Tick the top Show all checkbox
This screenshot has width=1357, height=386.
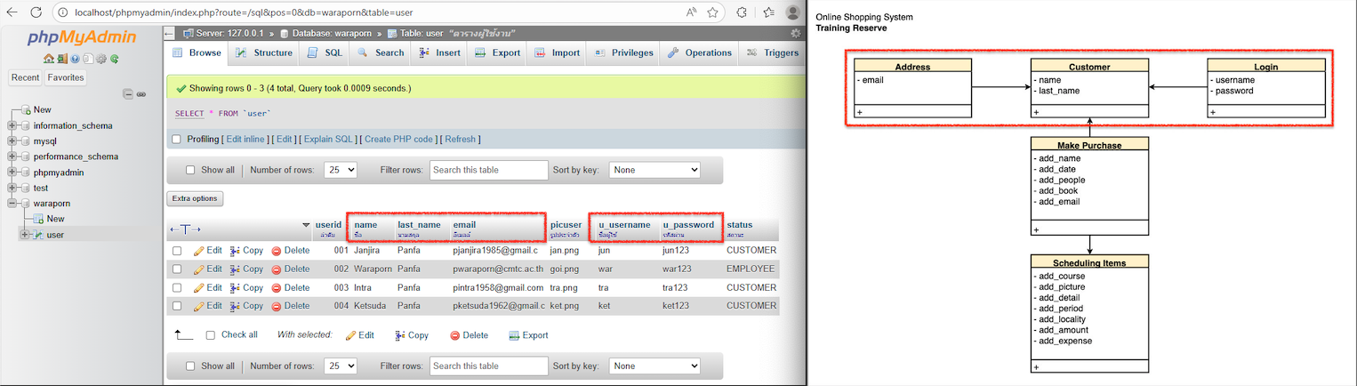pos(190,170)
